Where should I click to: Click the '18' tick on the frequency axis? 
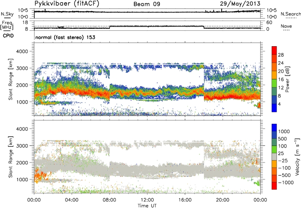click(25, 23)
